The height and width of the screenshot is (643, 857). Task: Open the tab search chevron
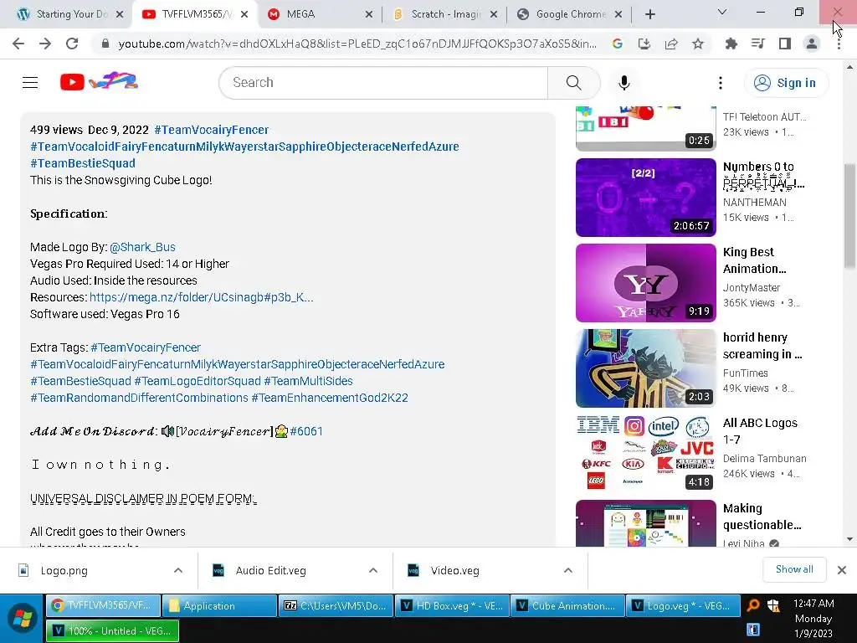[722, 12]
